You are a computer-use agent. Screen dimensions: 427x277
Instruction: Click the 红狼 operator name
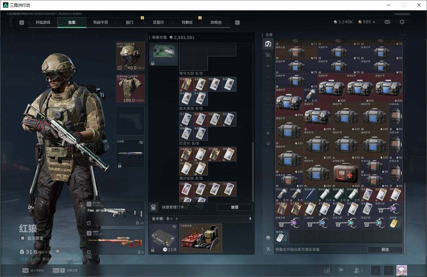point(28,229)
